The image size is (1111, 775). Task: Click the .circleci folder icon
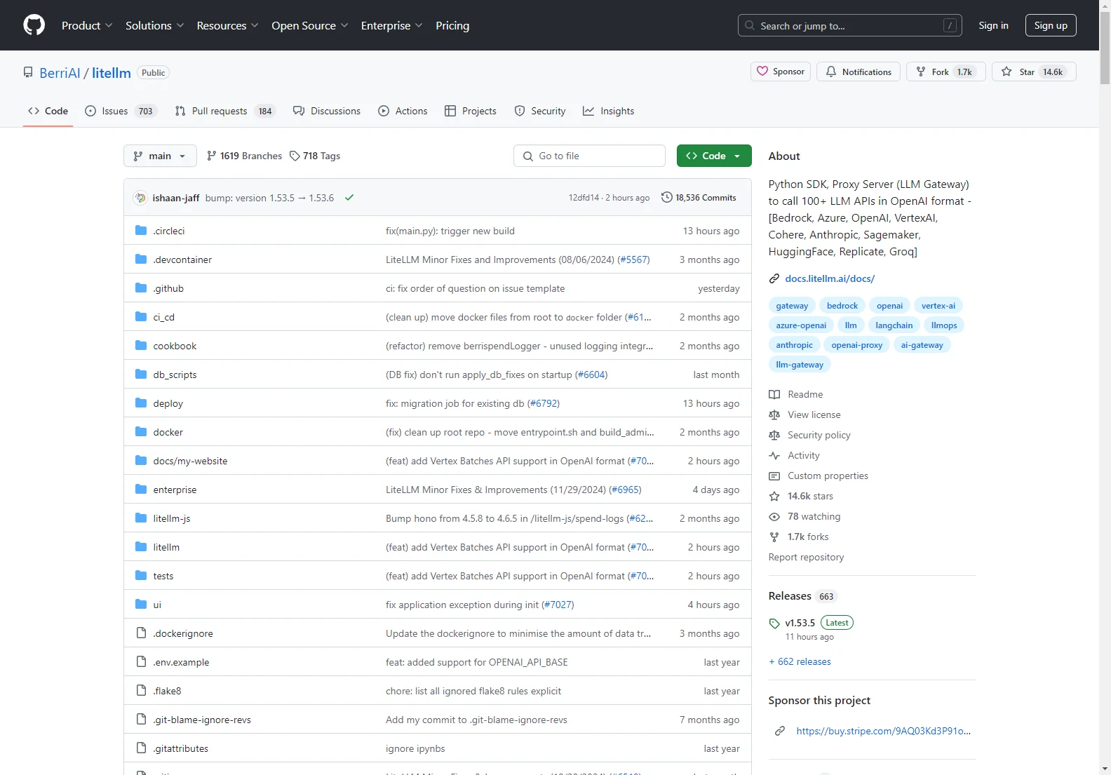[141, 230]
